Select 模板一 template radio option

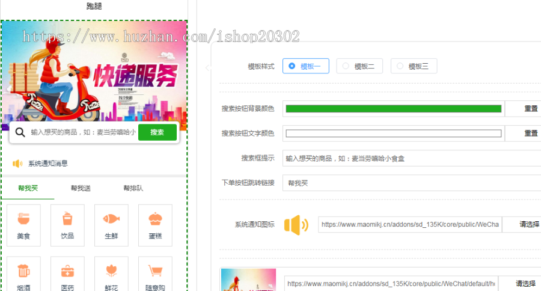(x=306, y=66)
